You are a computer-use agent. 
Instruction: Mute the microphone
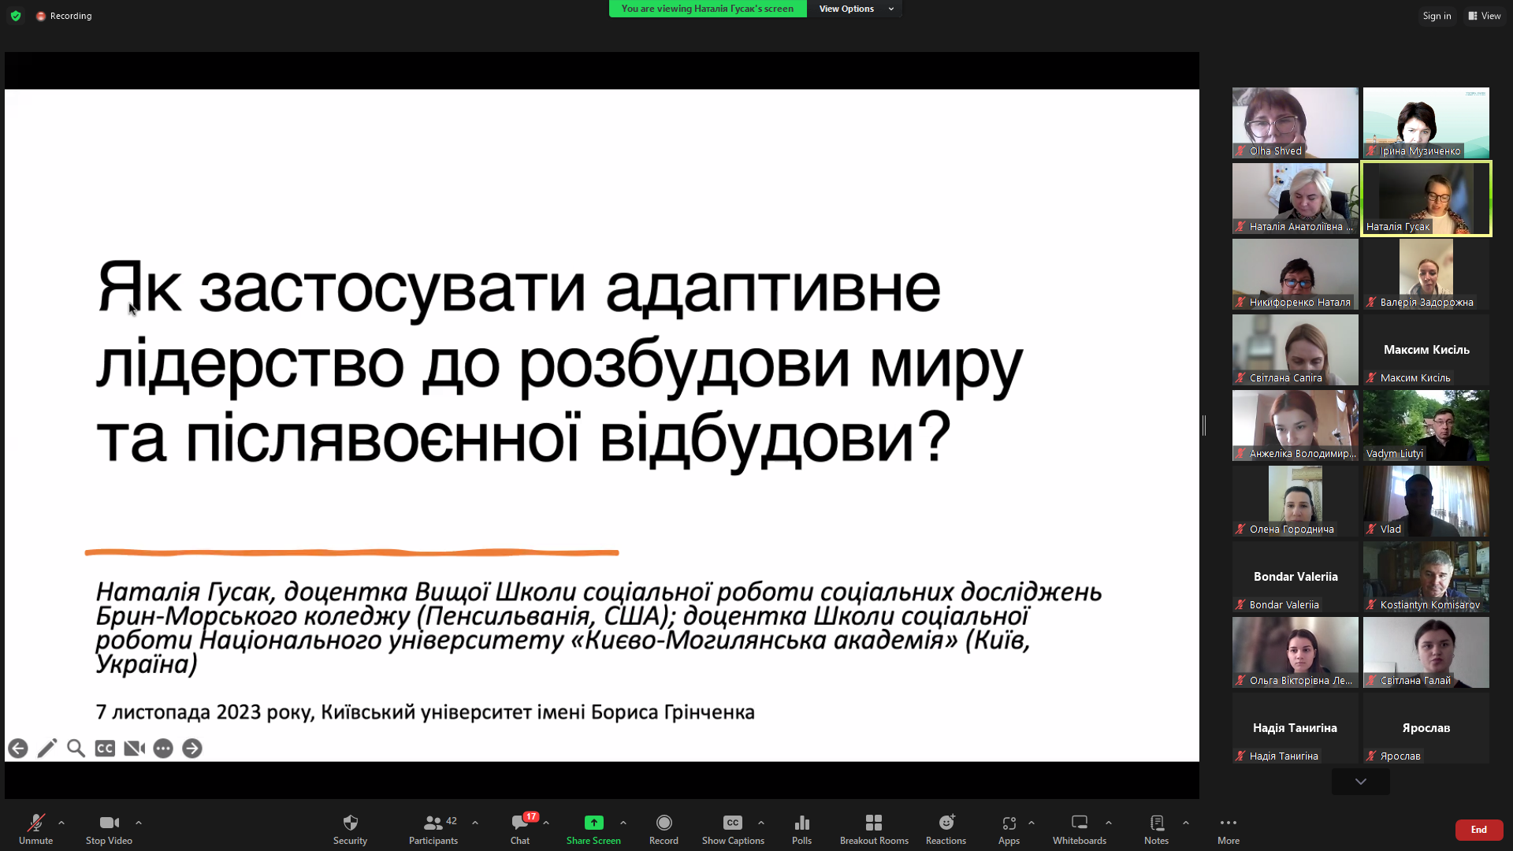35,827
